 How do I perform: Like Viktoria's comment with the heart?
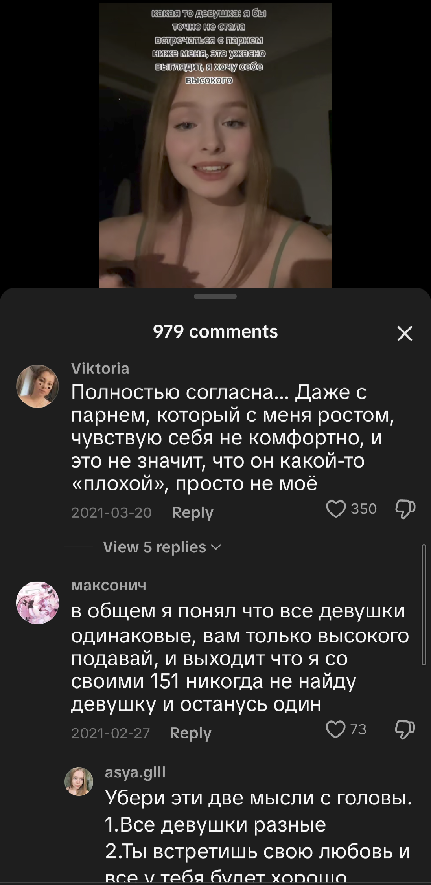336,509
